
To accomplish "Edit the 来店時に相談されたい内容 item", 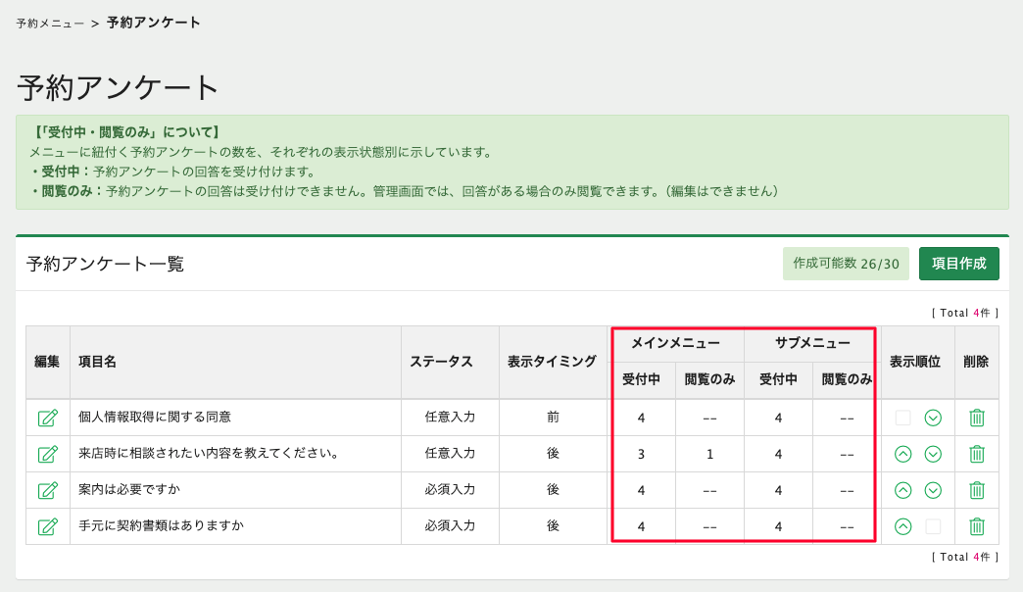I will 47,454.
